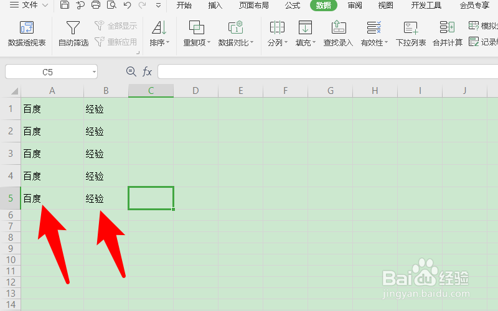
Task: Click the print icon in quick toolbar
Action: [x=96, y=5]
